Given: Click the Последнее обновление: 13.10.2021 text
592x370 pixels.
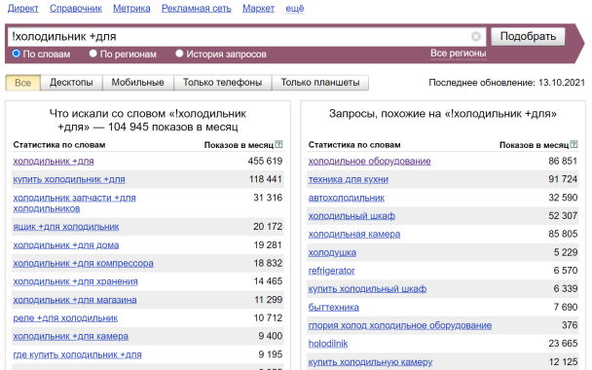Looking at the screenshot, I should tap(506, 83).
